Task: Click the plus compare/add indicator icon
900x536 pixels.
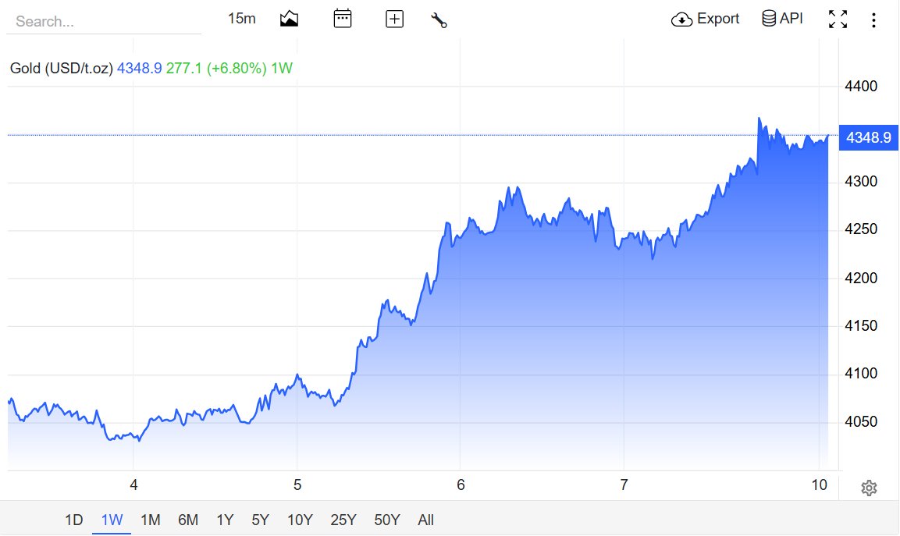Action: (x=394, y=19)
